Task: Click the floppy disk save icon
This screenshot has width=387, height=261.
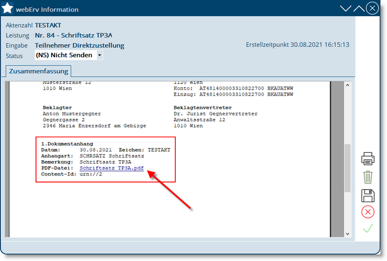Action: click(368, 195)
